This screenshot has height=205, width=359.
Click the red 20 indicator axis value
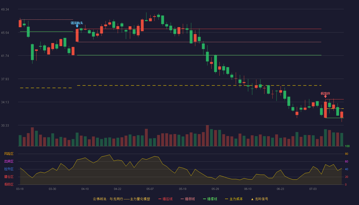point(346,177)
